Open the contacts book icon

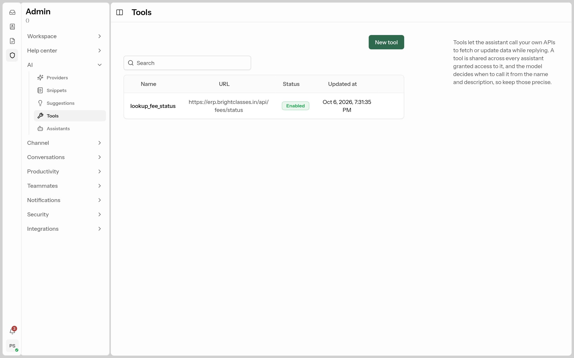[12, 27]
